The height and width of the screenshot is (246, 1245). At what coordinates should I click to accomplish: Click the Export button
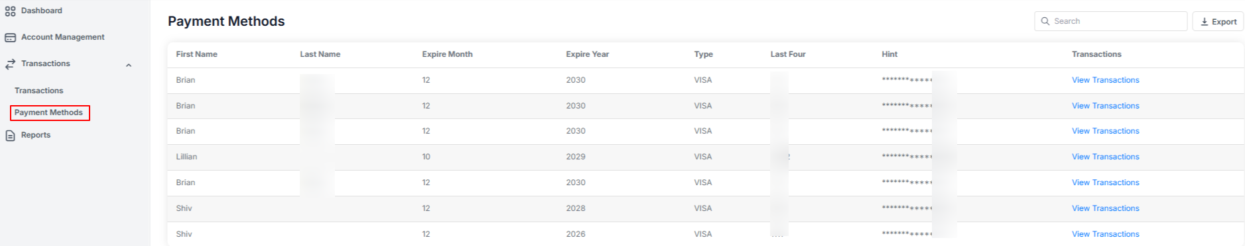[x=1218, y=21]
